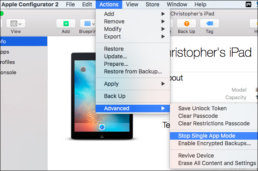Open the Edit menu
Screen dimensions: 258x171
[x=87, y=4]
